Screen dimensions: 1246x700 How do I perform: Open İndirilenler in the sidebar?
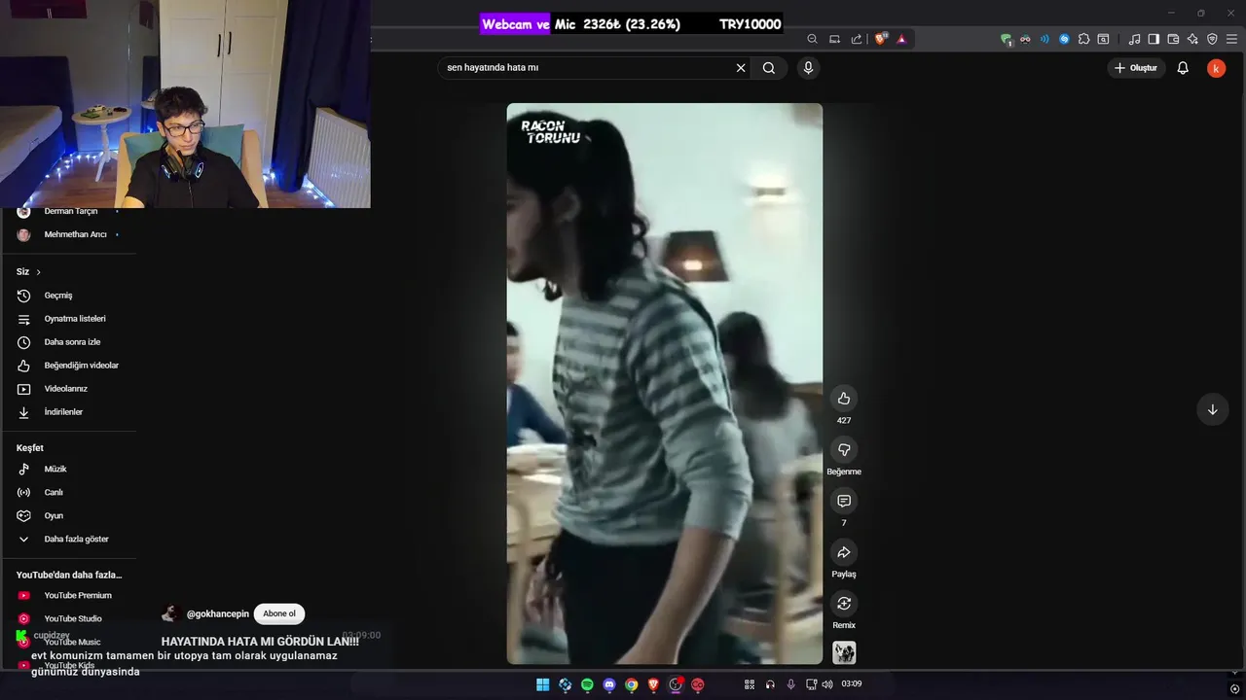tap(68, 412)
